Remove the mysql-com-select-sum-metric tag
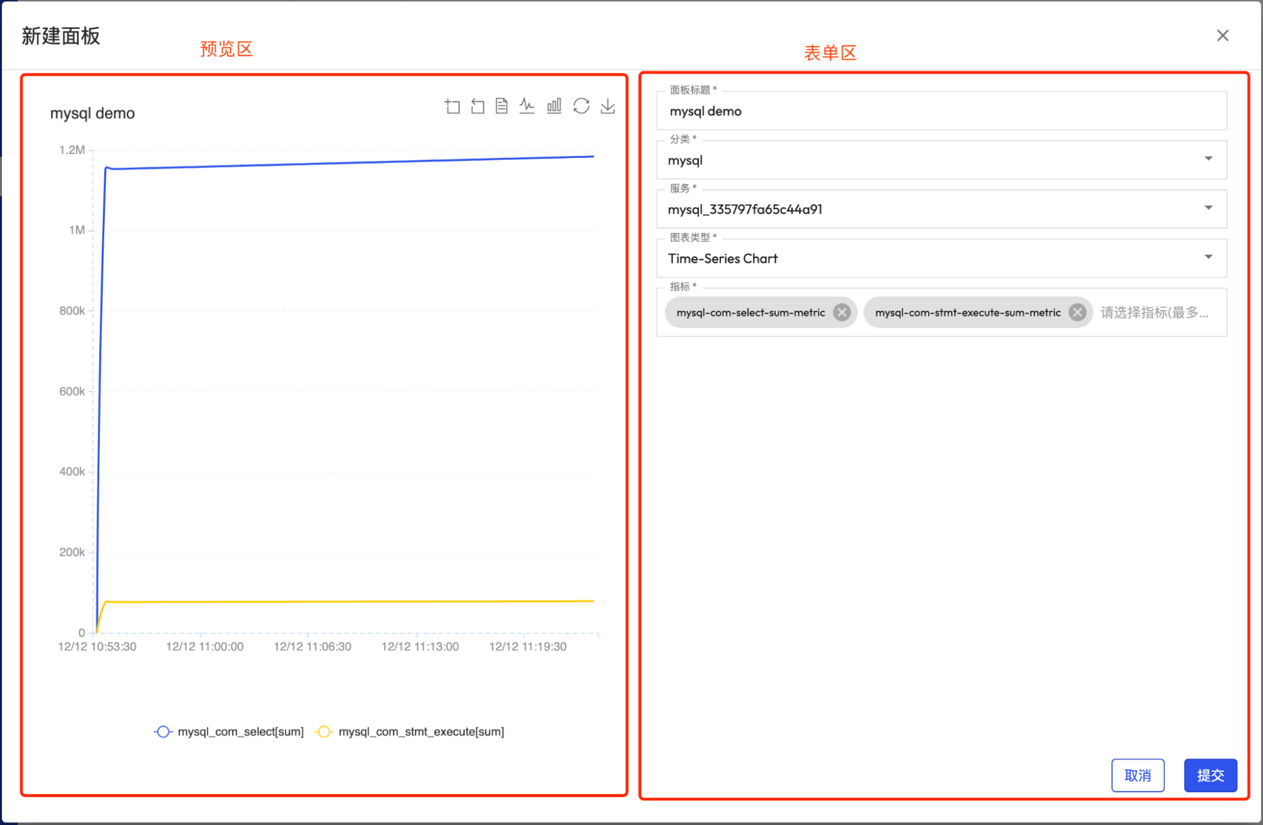This screenshot has width=1263, height=825. [x=842, y=312]
